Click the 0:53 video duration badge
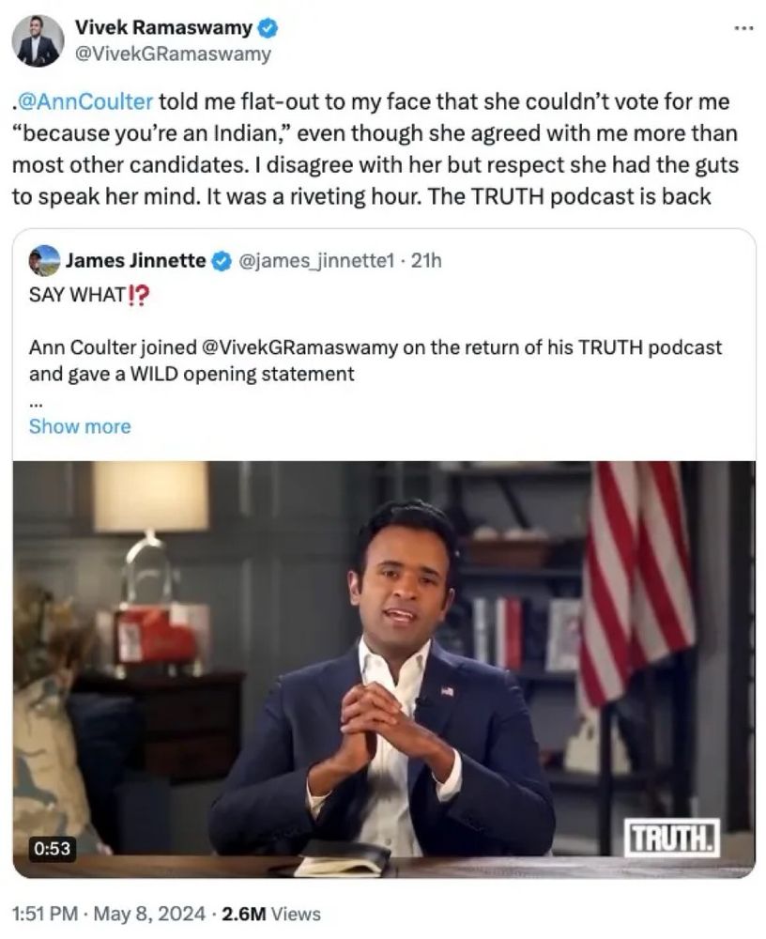Image resolution: width=766 pixels, height=939 pixels. (x=53, y=849)
